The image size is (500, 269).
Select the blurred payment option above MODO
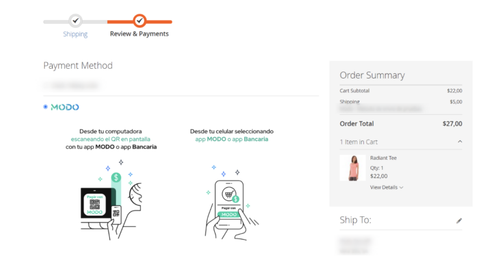coord(46,85)
